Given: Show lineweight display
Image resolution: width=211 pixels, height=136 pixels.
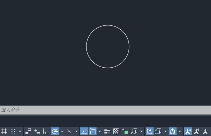Looking at the screenshot, I should click(x=107, y=131).
